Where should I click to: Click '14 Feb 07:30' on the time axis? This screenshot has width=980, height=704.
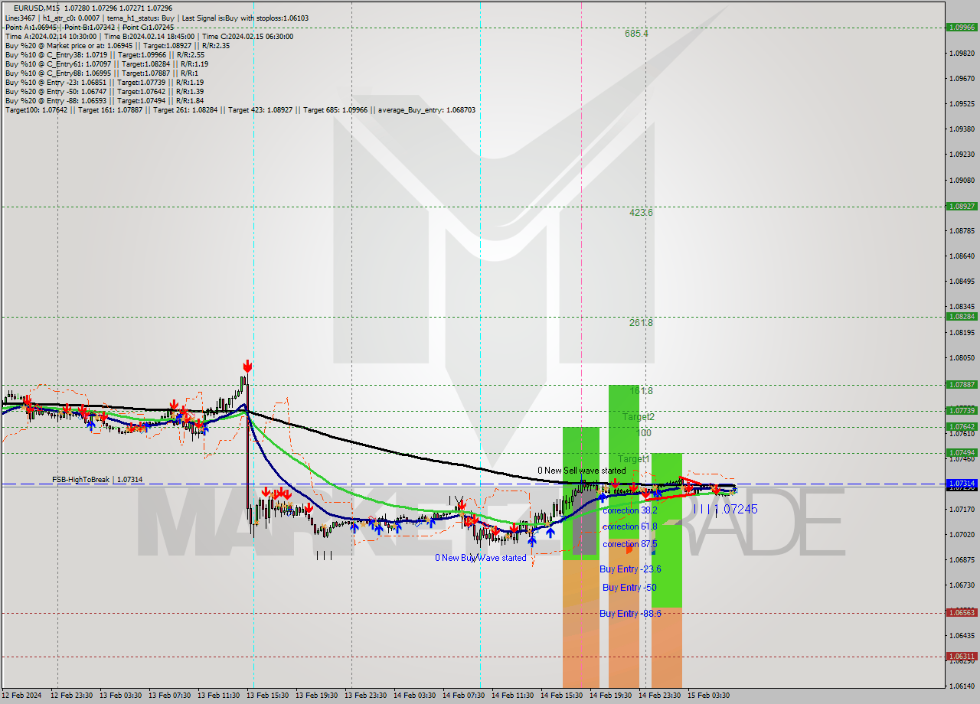coord(464,696)
